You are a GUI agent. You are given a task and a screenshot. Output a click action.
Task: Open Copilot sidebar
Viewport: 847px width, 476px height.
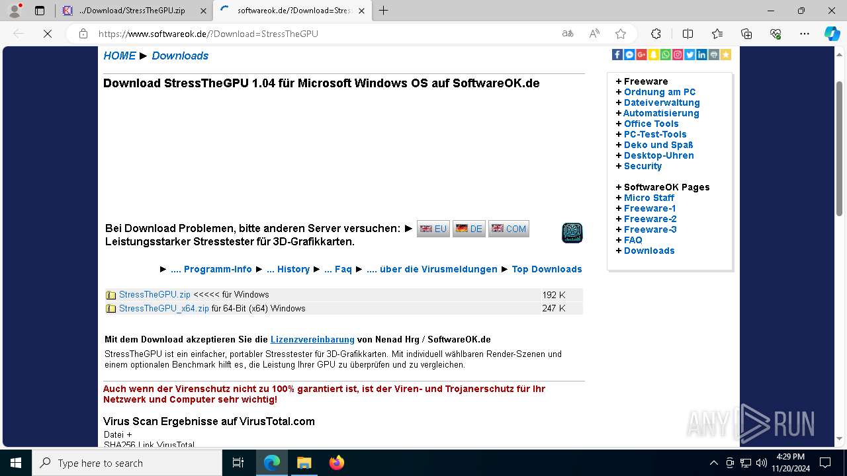(832, 34)
